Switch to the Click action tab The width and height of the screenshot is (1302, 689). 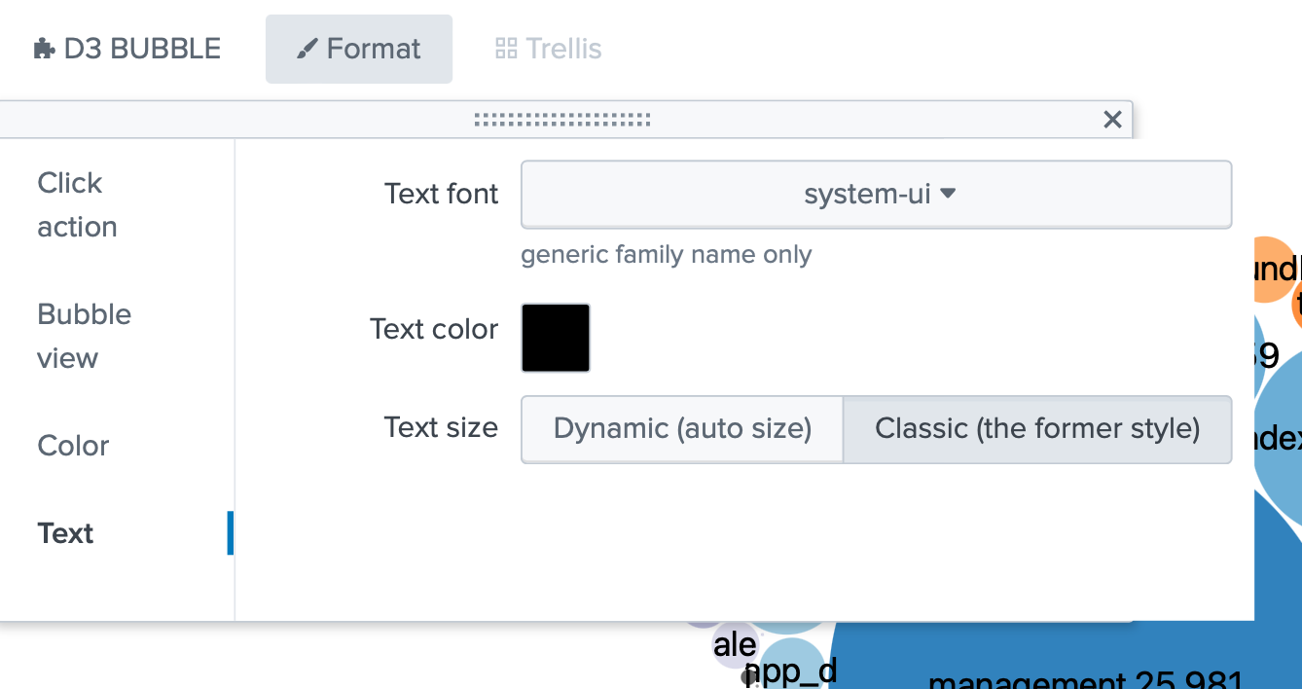pos(77,204)
